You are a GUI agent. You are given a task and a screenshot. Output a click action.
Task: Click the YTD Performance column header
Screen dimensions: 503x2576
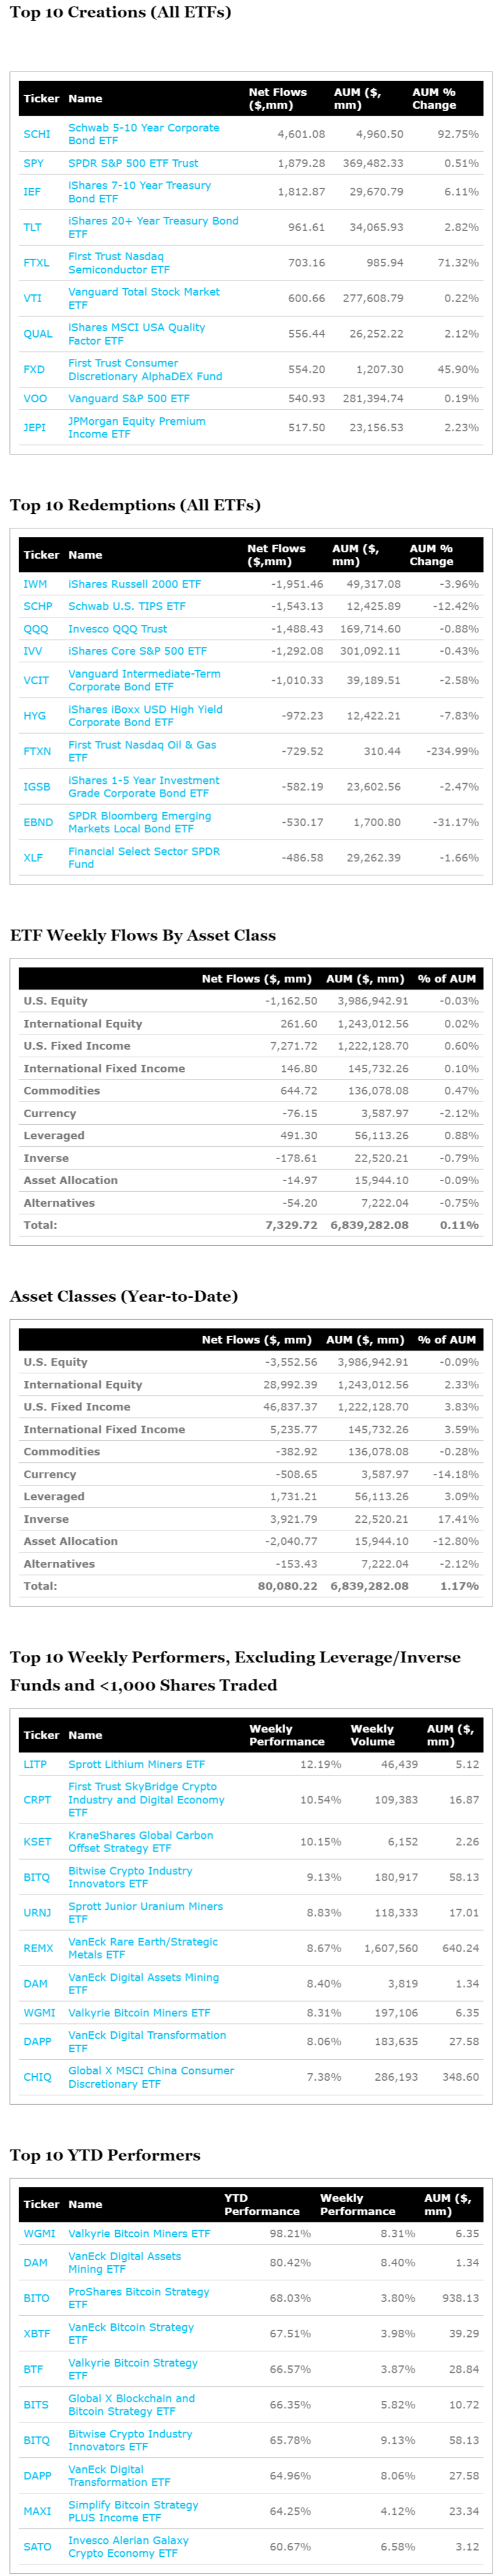(x=261, y=2204)
